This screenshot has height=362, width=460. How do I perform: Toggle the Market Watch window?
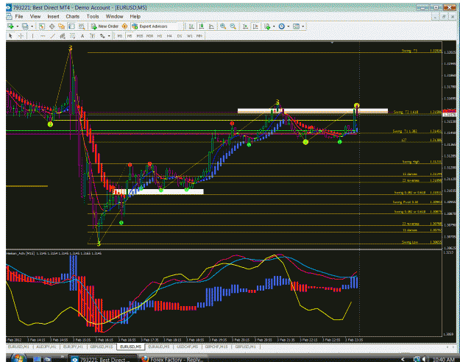(42, 26)
